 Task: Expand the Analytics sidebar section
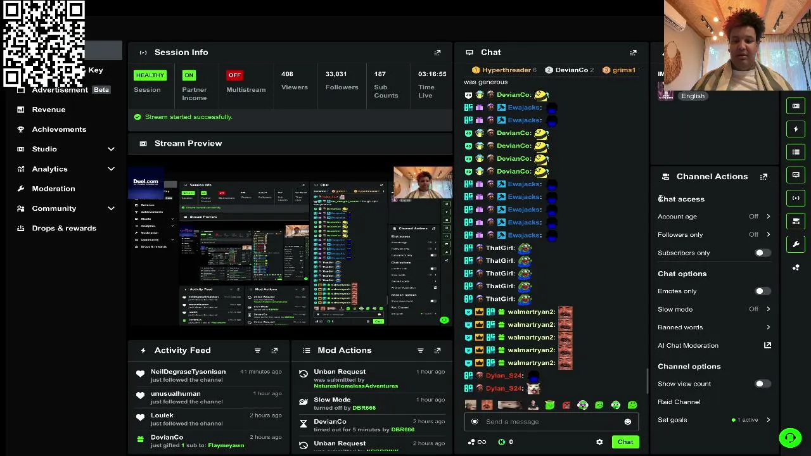pos(111,169)
